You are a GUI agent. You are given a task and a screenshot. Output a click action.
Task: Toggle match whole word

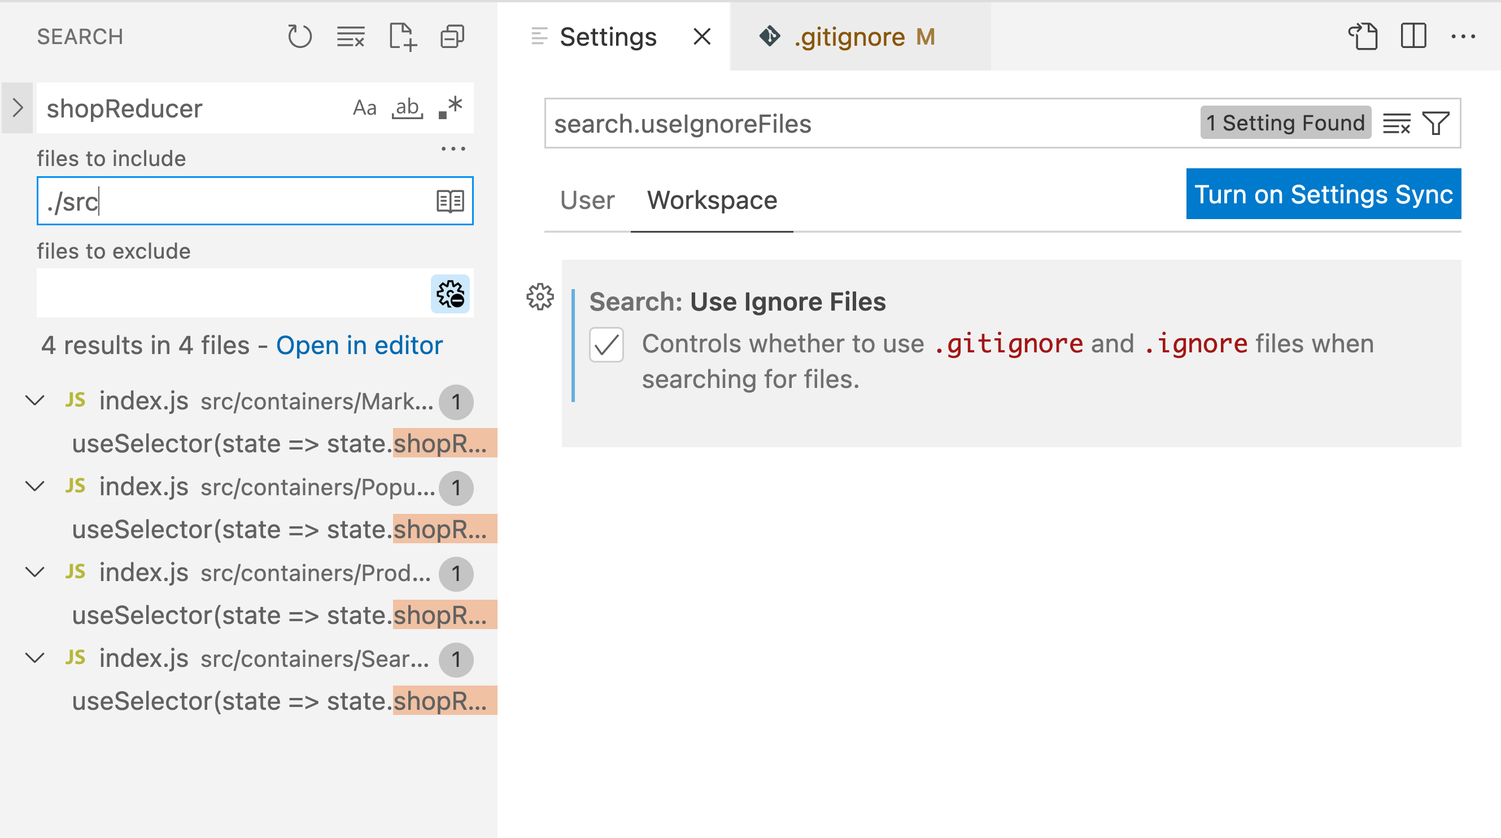pos(407,108)
